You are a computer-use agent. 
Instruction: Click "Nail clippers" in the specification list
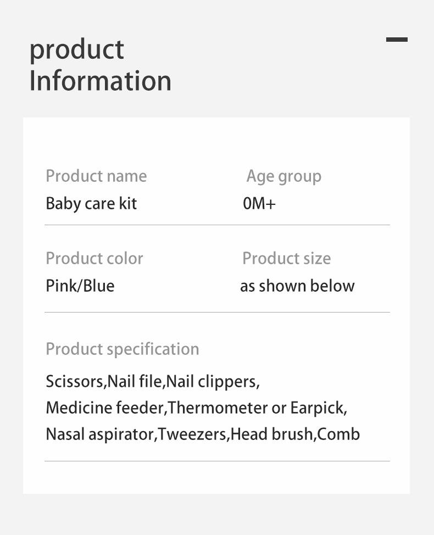212,381
